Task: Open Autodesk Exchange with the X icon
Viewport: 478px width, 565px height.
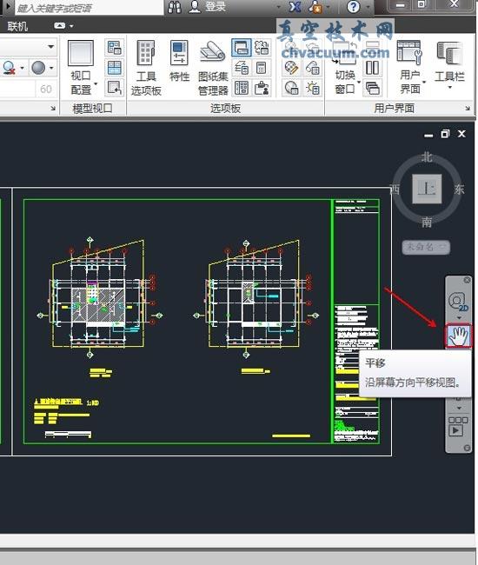Action: (x=295, y=7)
